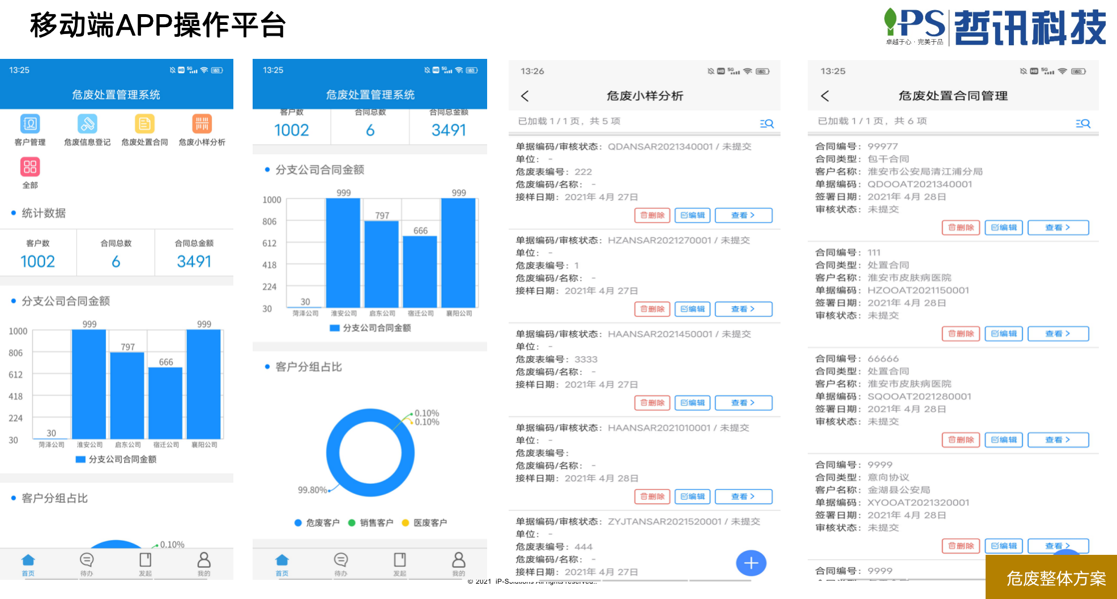View sample HZANSAR2021270001 details
Image resolution: width=1117 pixels, height=599 pixels.
click(744, 309)
